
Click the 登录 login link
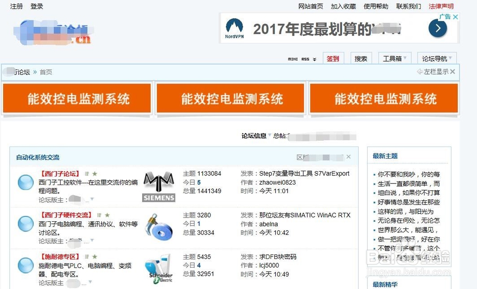(36, 6)
